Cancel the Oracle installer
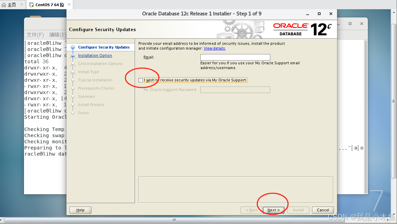The image size is (397, 224). [x=323, y=210]
